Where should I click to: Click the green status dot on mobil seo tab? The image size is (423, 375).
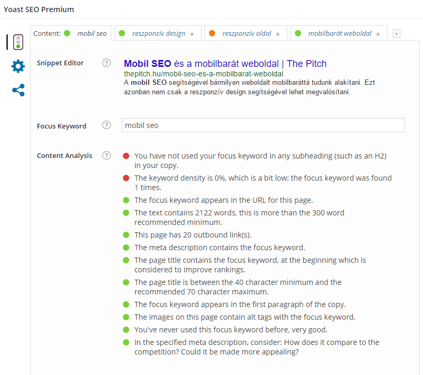(66, 33)
